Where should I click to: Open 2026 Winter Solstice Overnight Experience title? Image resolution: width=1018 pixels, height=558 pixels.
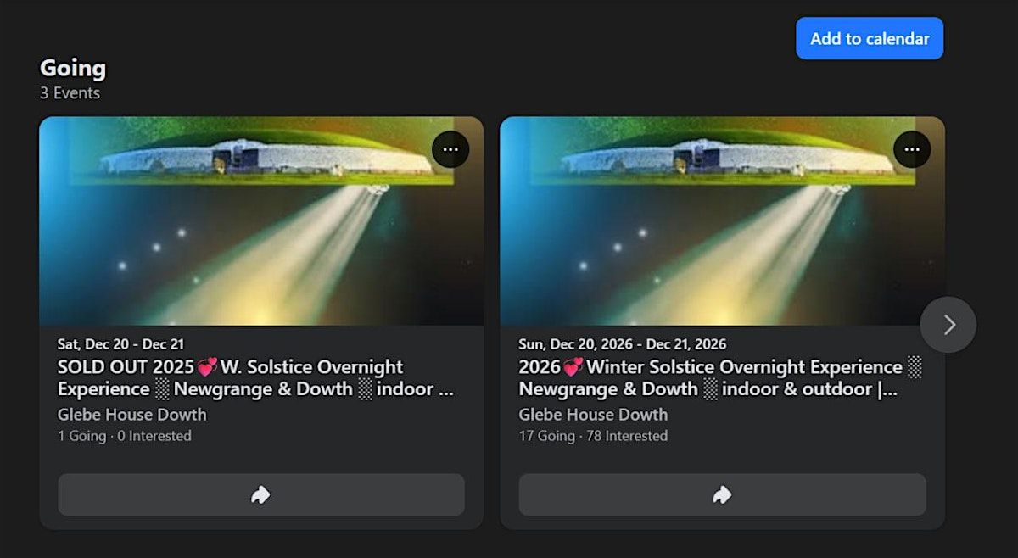(720, 378)
